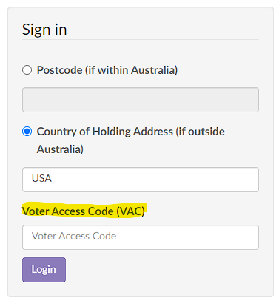
Task: Click the blue filled radio button
Action: (x=27, y=132)
